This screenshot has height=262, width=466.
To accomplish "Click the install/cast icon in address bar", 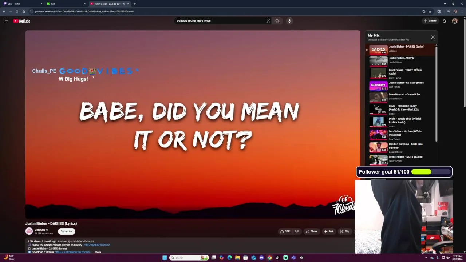I will coord(424,11).
